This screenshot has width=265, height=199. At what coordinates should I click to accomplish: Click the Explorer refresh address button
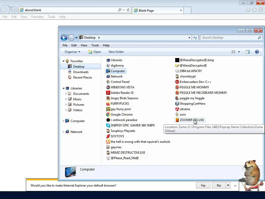(195, 38)
